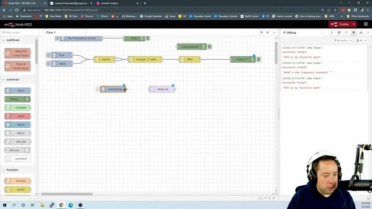This screenshot has width=372, height=209.
Task: Open a new browser tab
Action: click(145, 3)
